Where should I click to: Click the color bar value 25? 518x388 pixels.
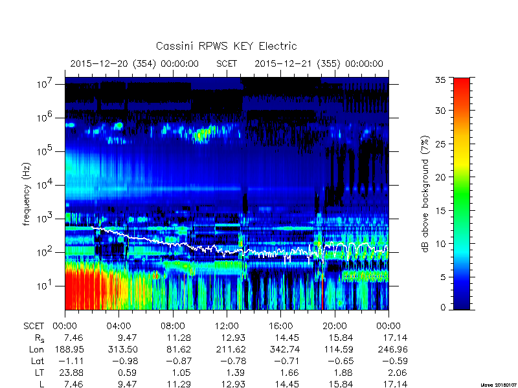click(440, 144)
